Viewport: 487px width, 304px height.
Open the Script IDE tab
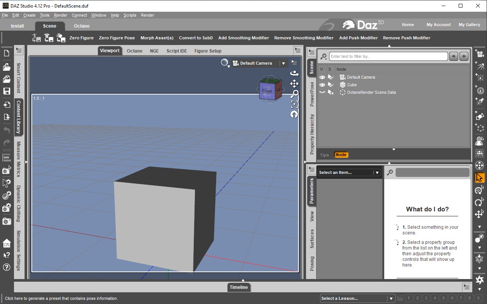177,51
